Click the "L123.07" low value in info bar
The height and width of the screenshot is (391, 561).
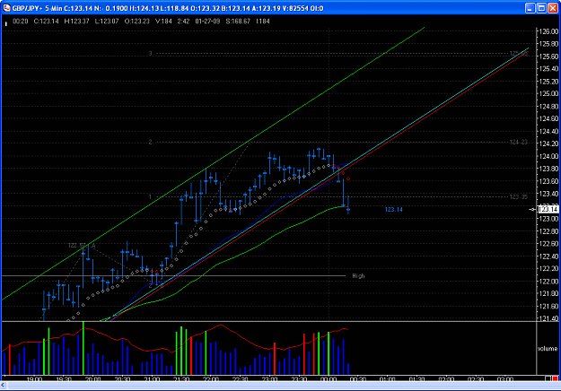point(107,22)
